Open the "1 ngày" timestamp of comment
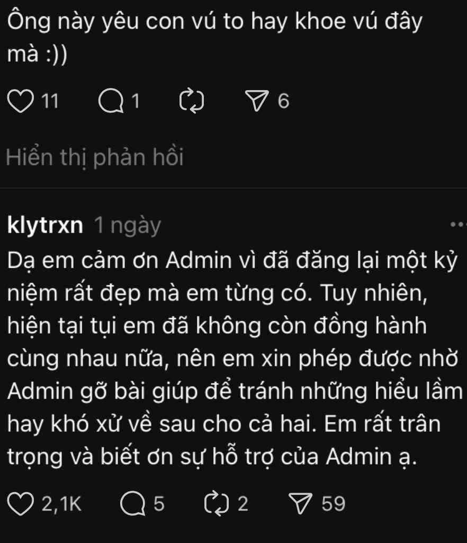 coord(128,226)
